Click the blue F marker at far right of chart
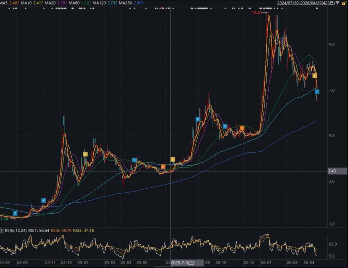This screenshot has height=268, width=348. pos(317,92)
